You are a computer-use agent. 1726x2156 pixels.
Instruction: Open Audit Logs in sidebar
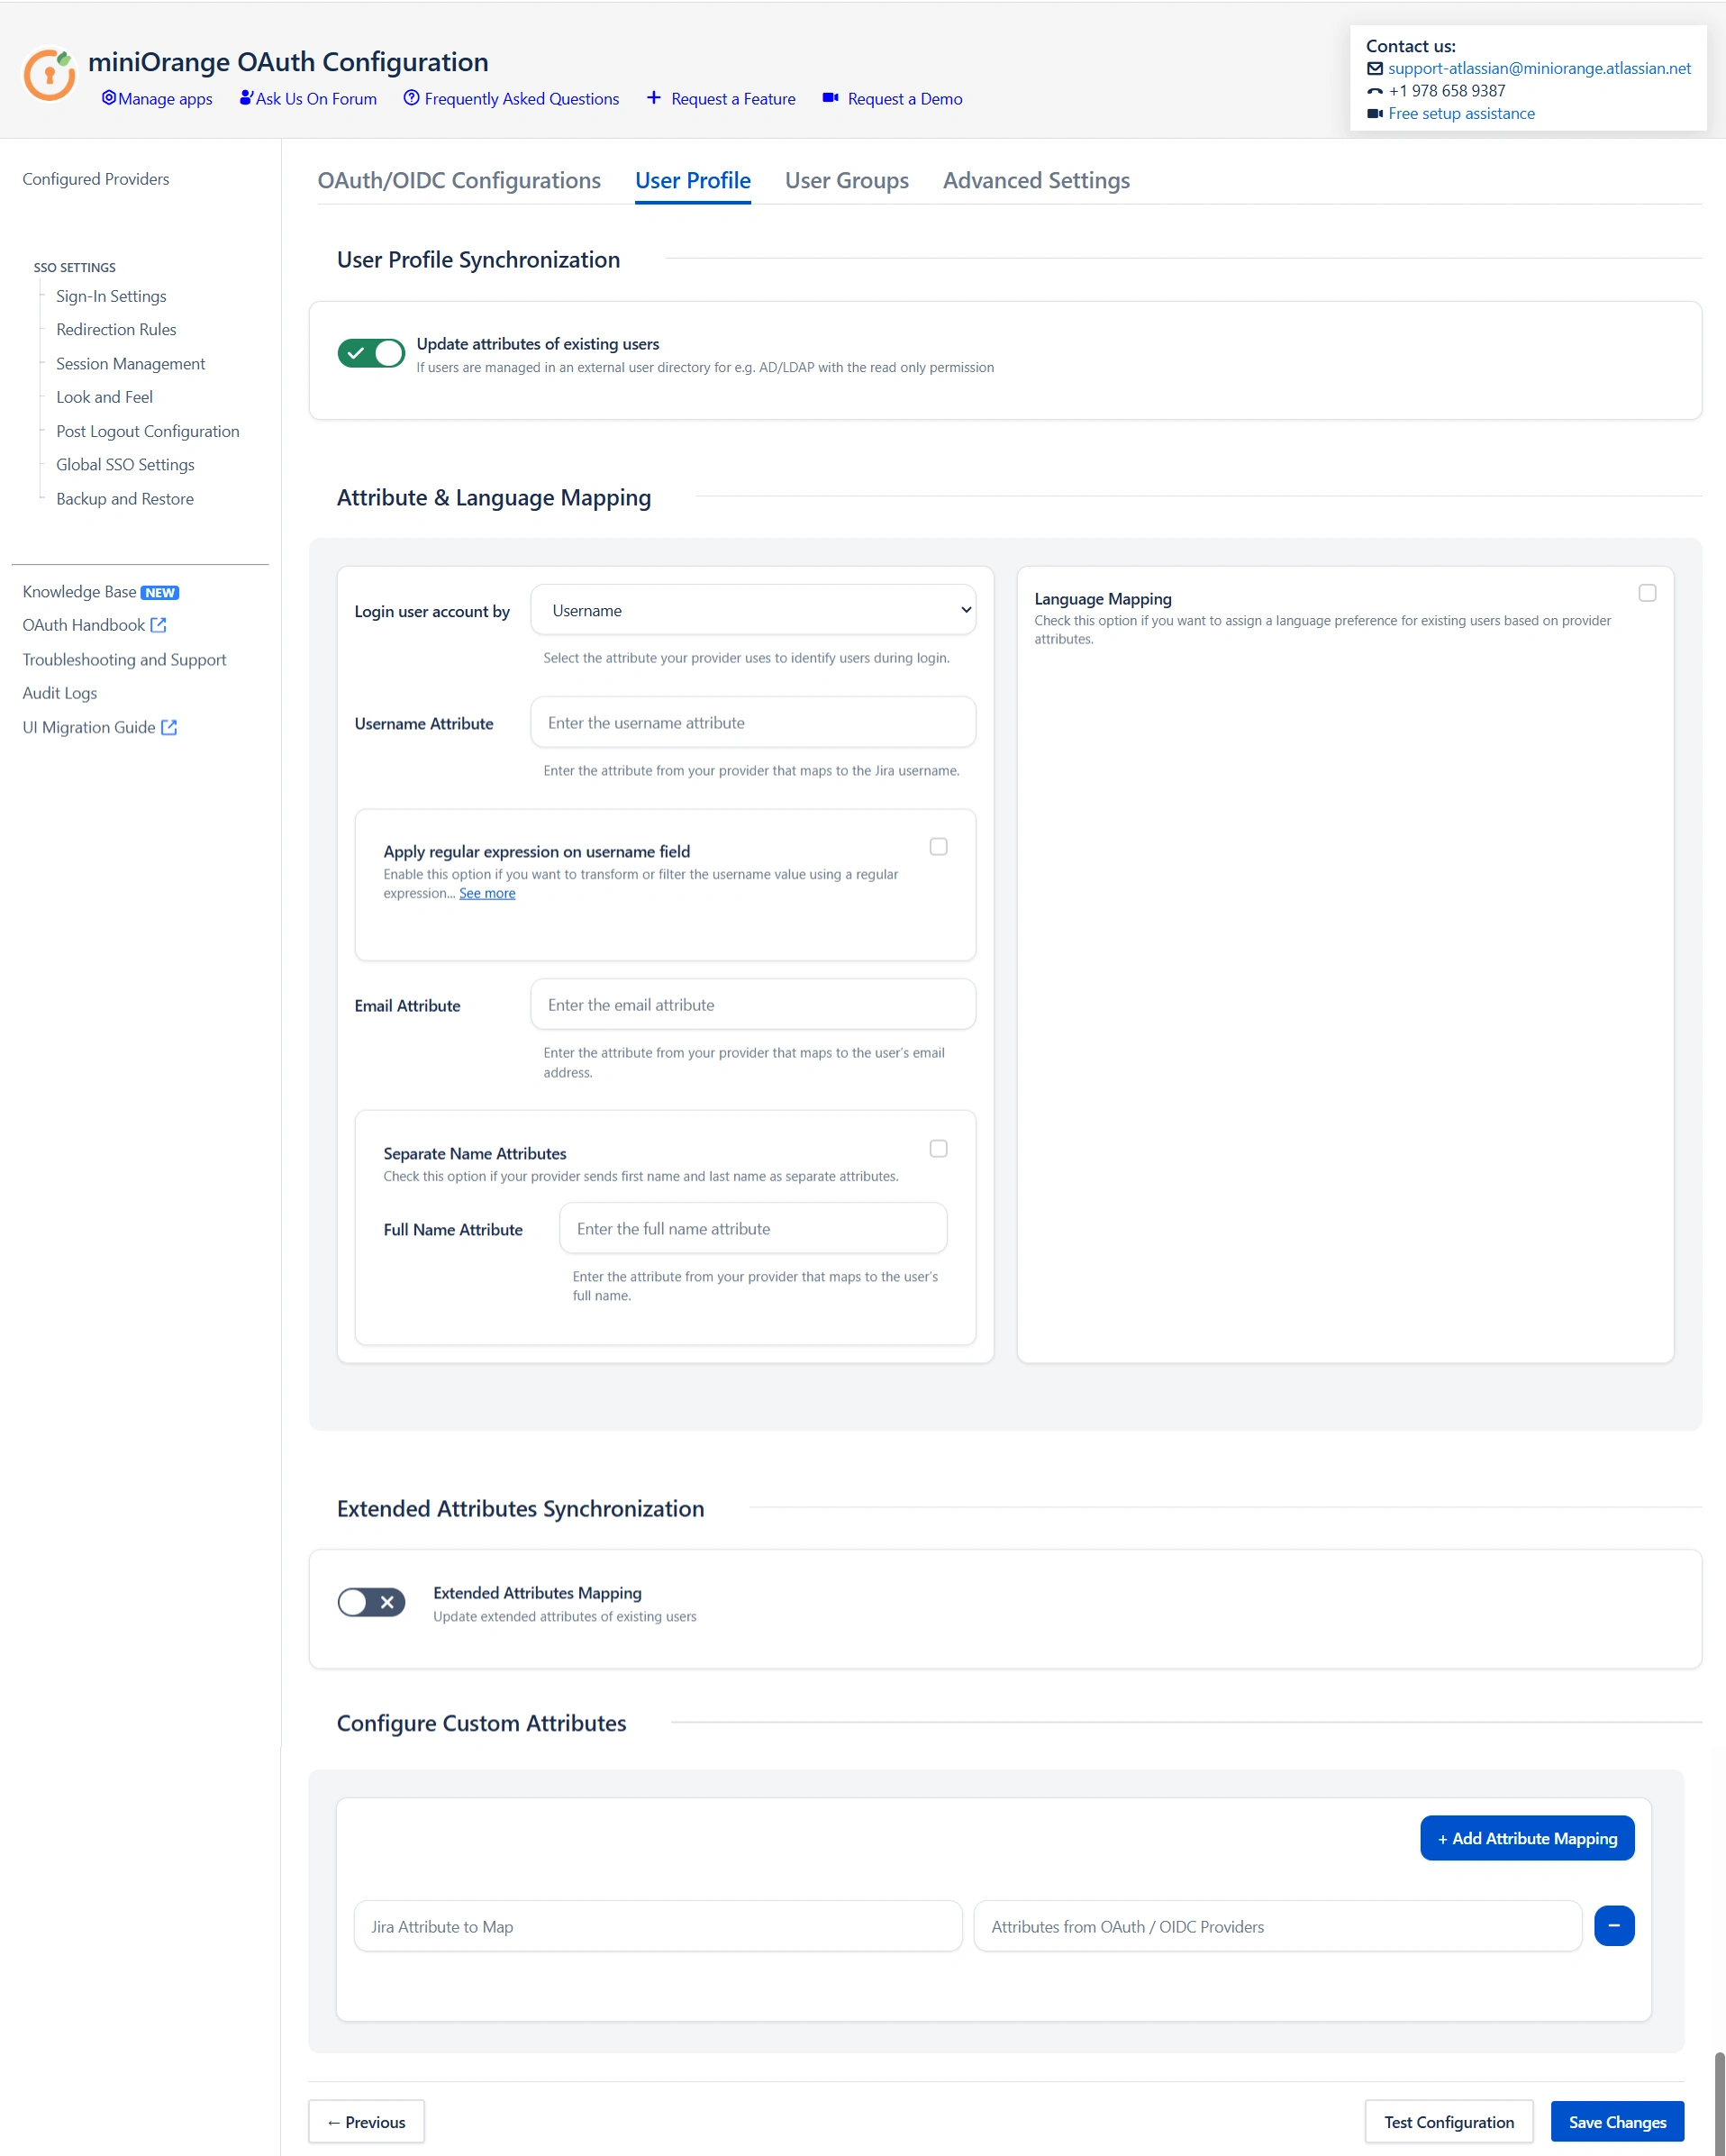point(60,693)
